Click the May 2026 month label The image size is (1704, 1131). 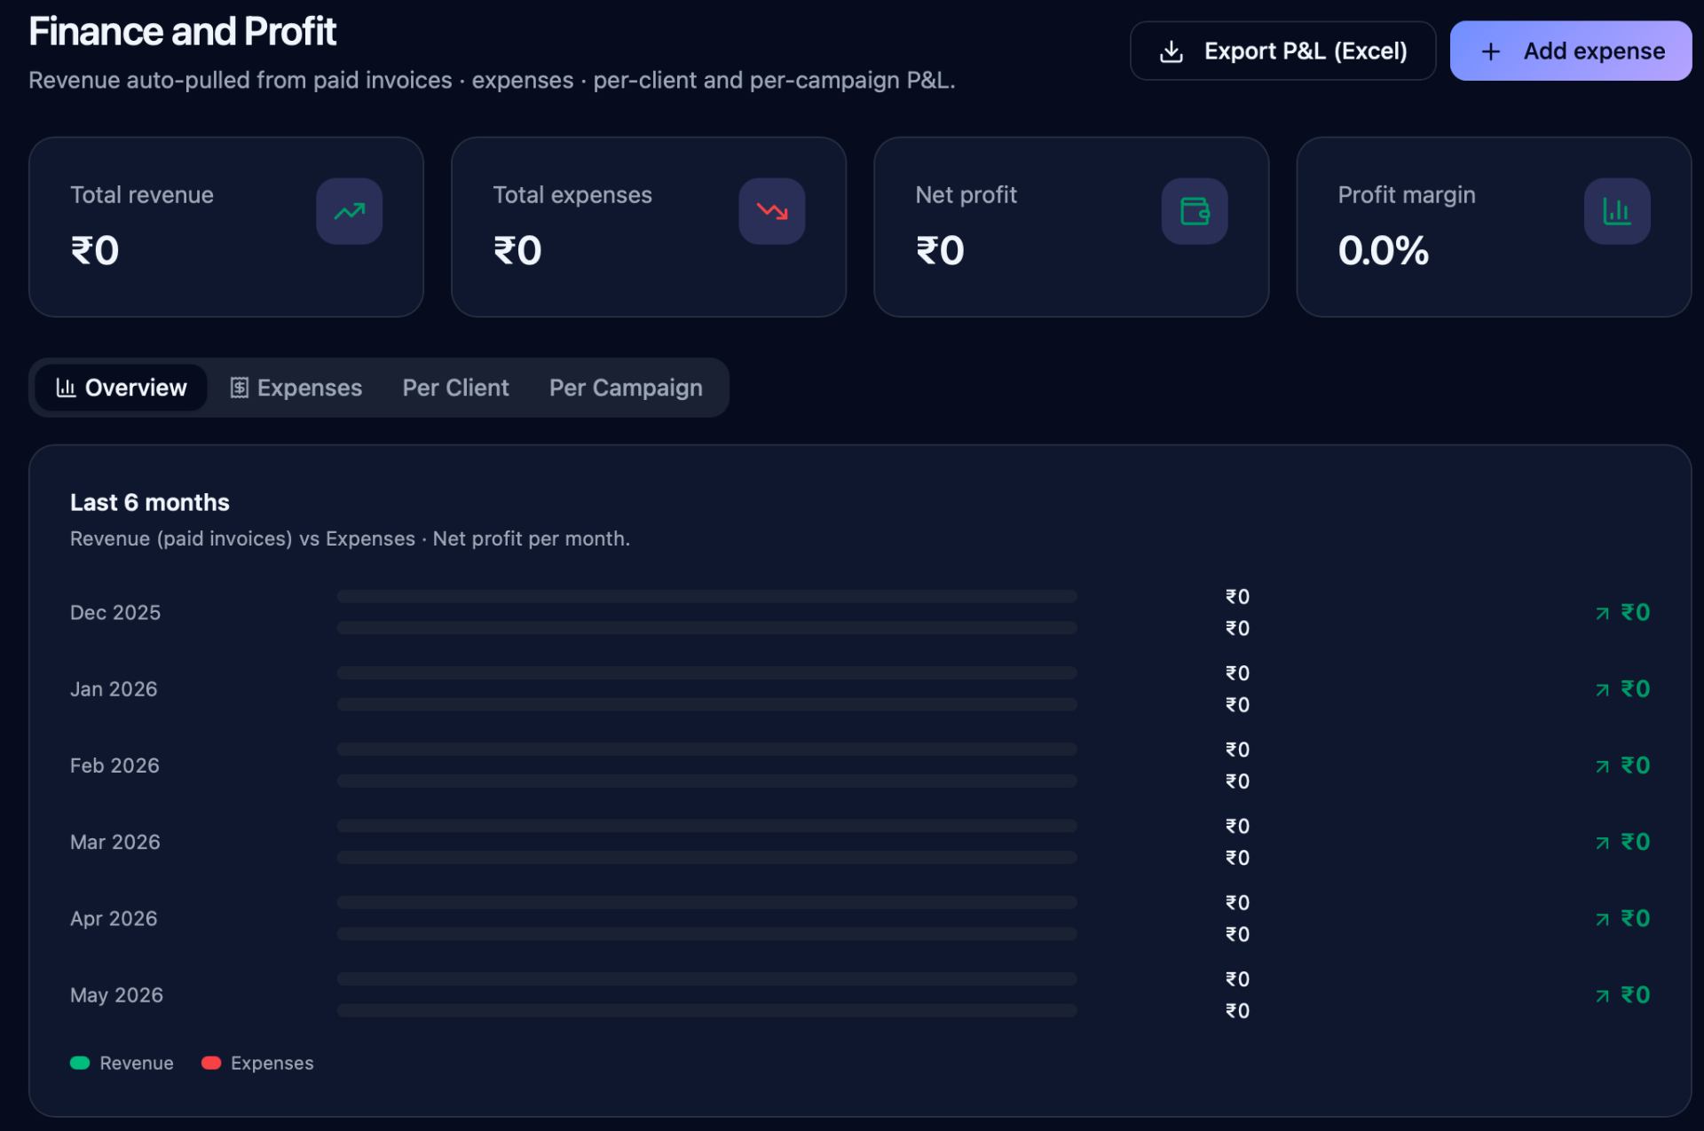116,995
